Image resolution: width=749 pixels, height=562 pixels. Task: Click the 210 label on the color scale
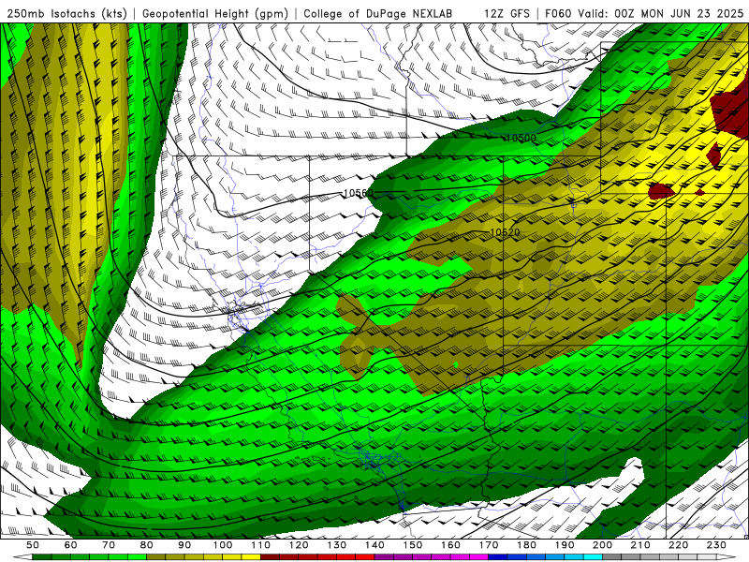pyautogui.click(x=641, y=545)
